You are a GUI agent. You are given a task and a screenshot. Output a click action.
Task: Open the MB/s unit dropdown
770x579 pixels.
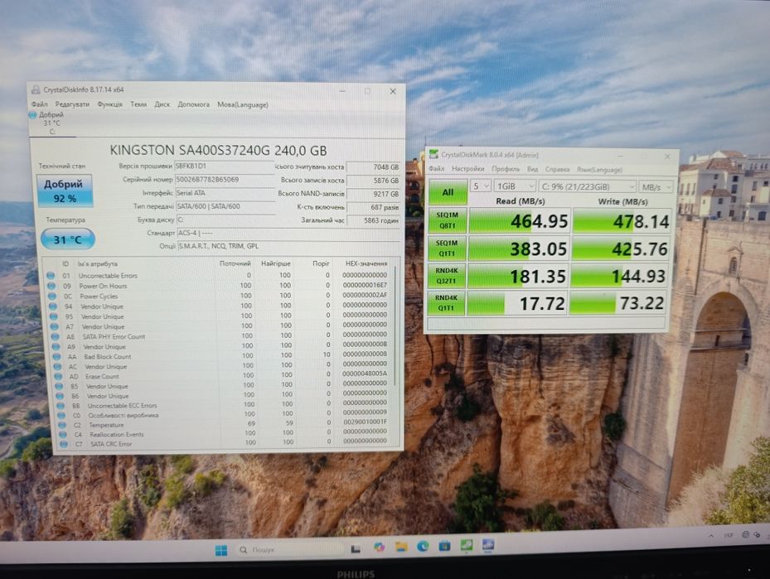click(x=656, y=187)
